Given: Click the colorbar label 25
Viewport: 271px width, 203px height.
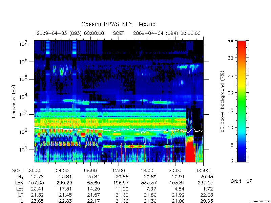Looking at the screenshot, I should [230, 75].
